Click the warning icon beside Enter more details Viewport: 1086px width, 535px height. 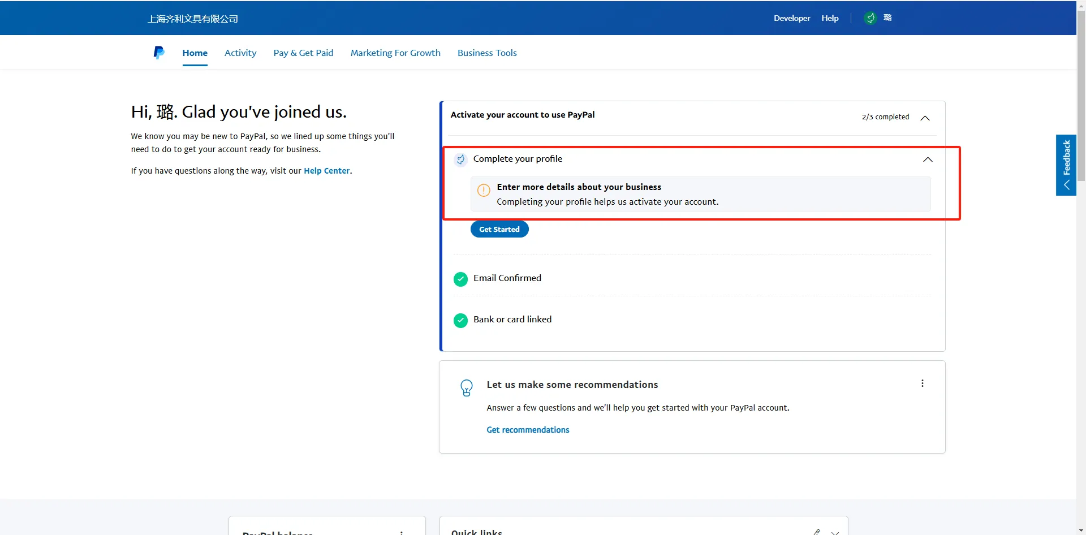pos(484,191)
